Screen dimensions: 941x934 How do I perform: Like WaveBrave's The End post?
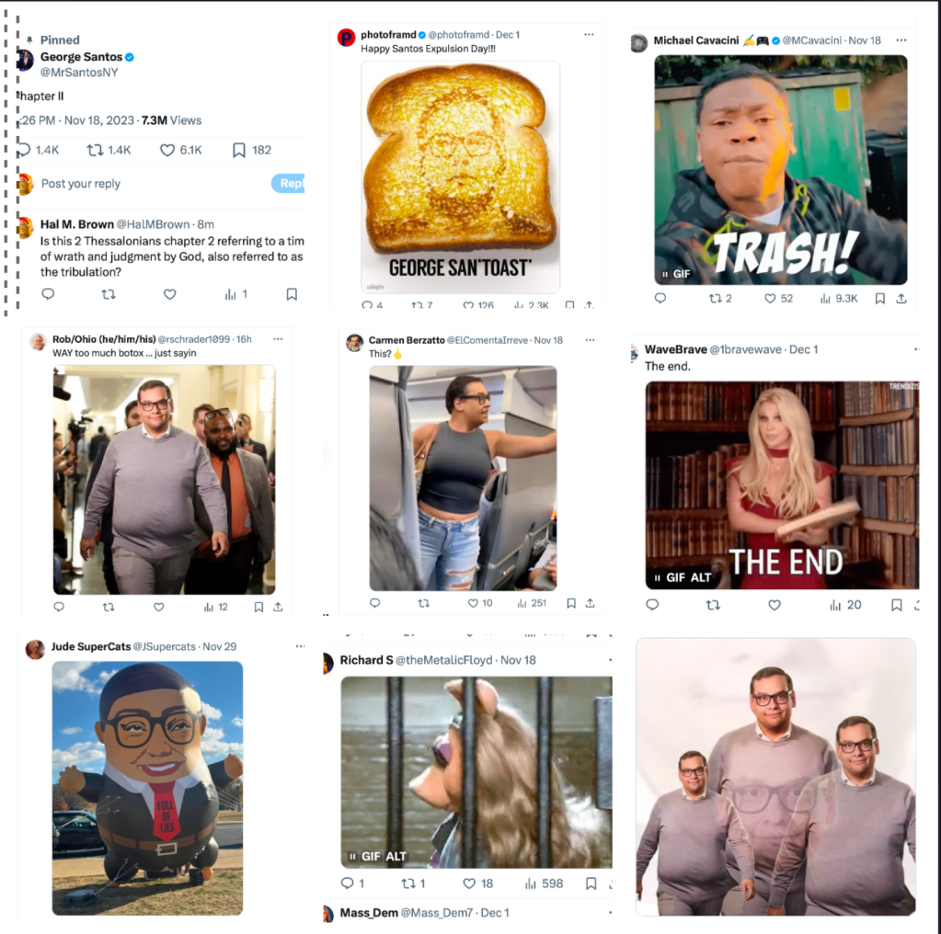pyautogui.click(x=775, y=605)
